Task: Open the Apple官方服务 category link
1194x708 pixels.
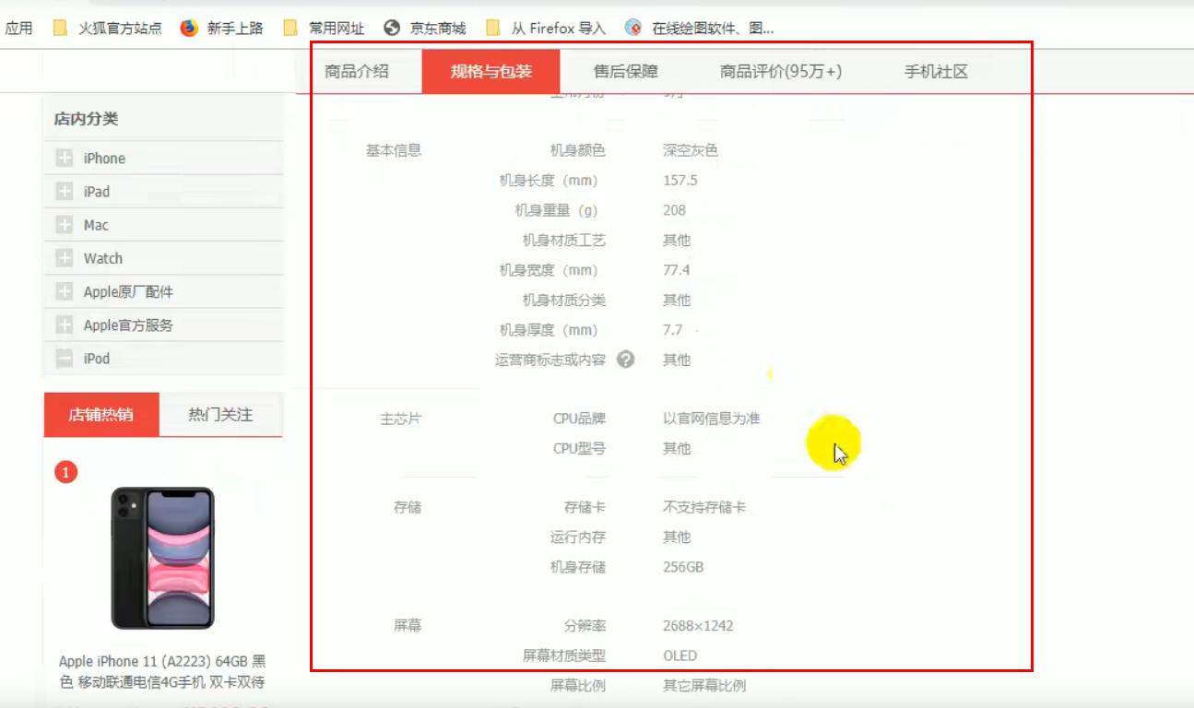Action: pyautogui.click(x=128, y=325)
